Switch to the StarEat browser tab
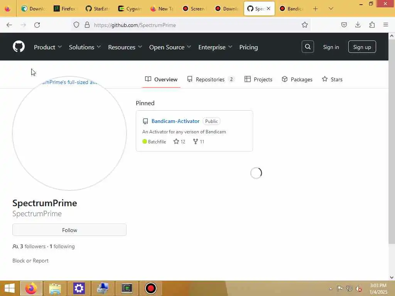Image resolution: width=395 pixels, height=296 pixels. coord(97,9)
